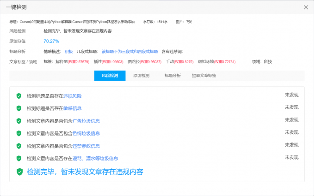The height and width of the screenshot is (196, 314).
Task: Click the shield icon beside 色情垃圾信息 check
Action: (x=19, y=133)
